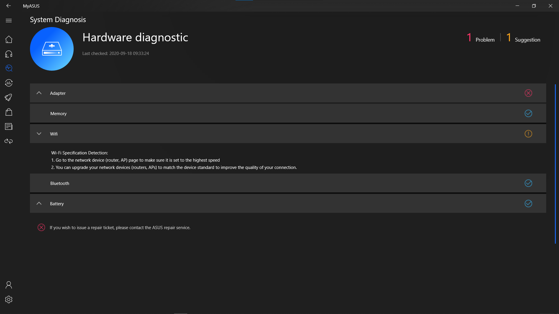Close the MyASUS window
This screenshot has width=559, height=314.
550,6
